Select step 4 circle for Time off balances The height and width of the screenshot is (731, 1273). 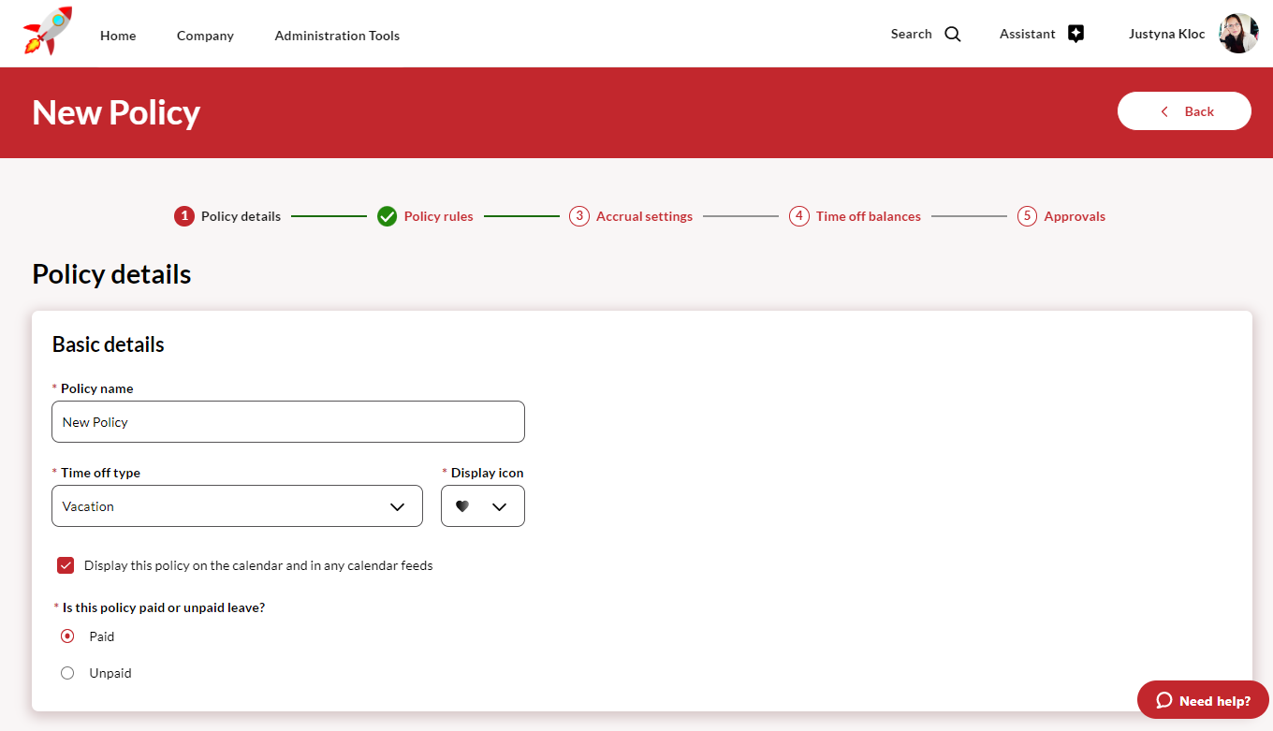click(798, 216)
